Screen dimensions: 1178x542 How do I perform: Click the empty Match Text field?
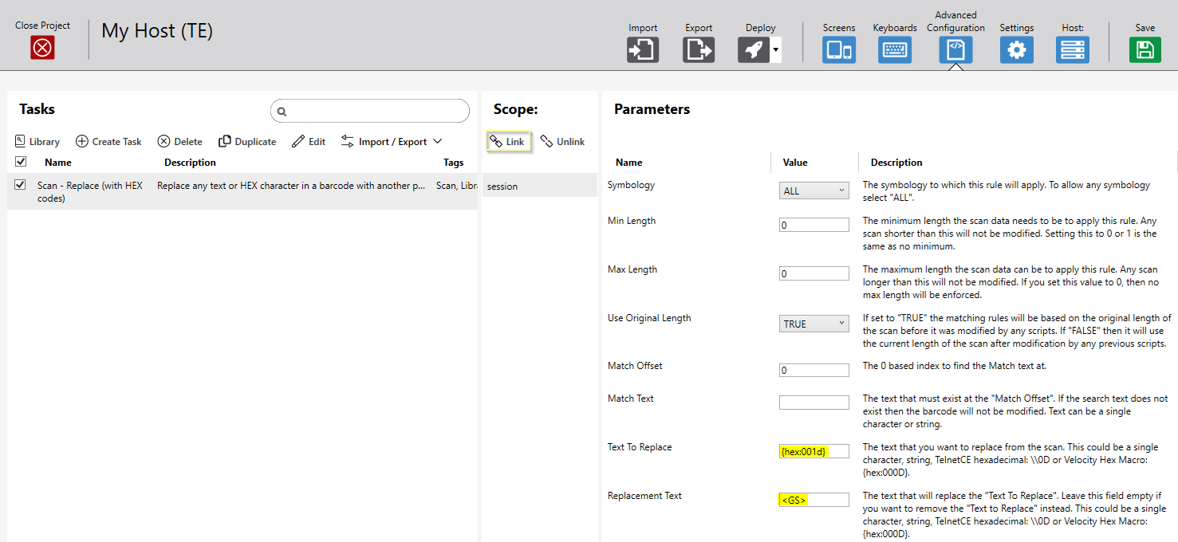[x=814, y=403]
